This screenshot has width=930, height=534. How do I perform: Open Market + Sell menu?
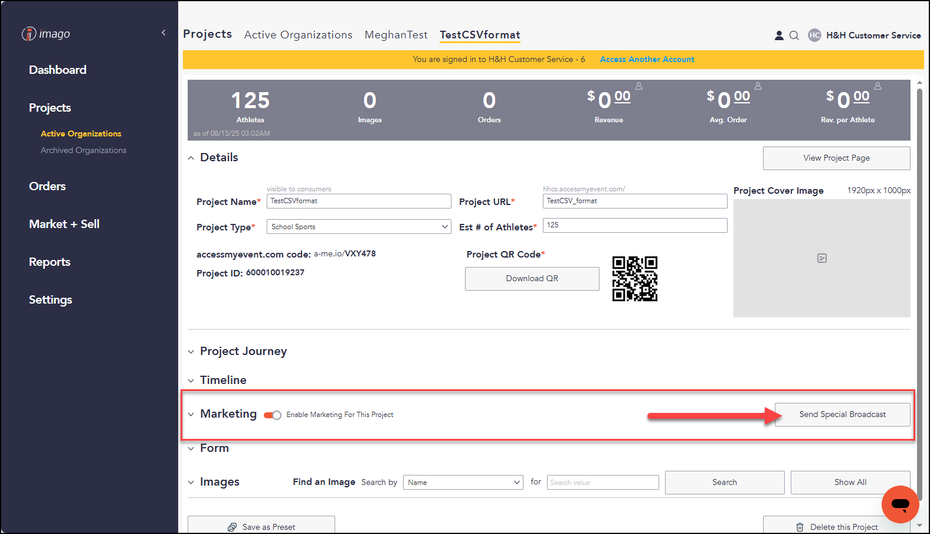pyautogui.click(x=64, y=224)
